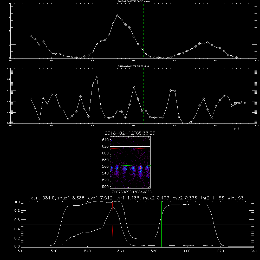The width and height of the screenshot is (260, 260).
Task: Click the yellow dashed line near 584 in bottom plot
Action: pos(161,224)
